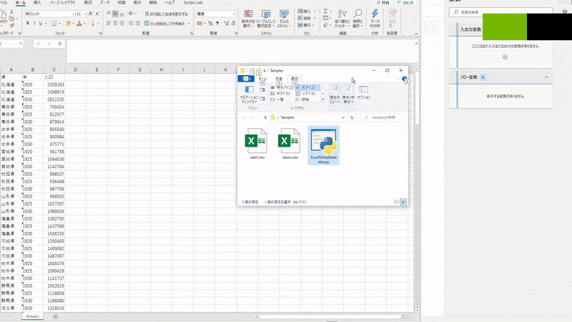
Task: Toggle bold formatting in Excel ribbon
Action: pyautogui.click(x=28, y=24)
